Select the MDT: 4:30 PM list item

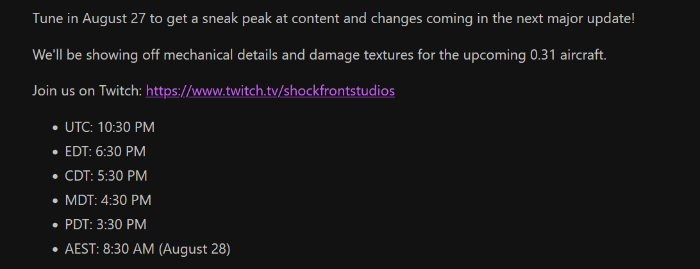tap(108, 200)
